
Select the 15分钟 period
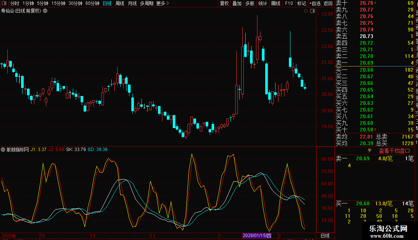pos(58,3)
